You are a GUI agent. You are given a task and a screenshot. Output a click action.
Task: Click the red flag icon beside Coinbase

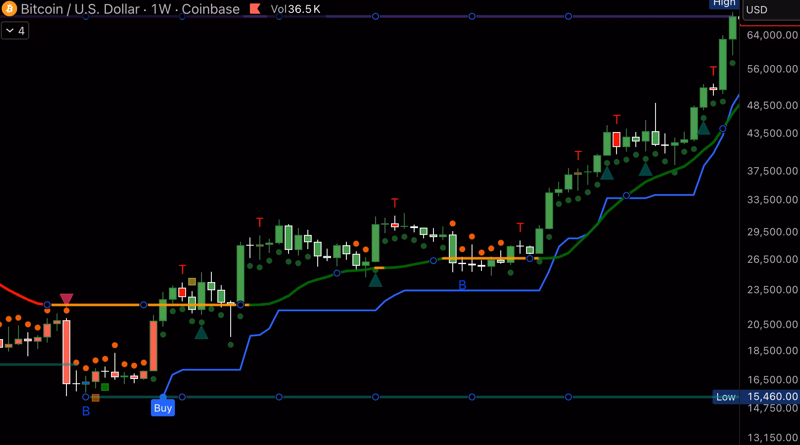[255, 9]
